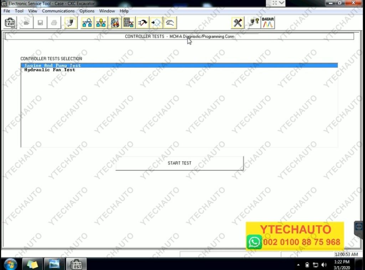Screen dimensions: 365x270
Task: Open the sticky-notes-style taskbar icon
Action: [x=32, y=264]
